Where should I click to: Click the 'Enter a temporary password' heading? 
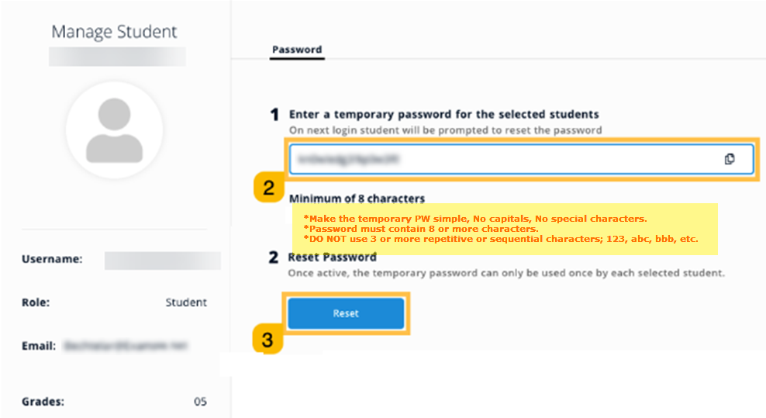pos(443,115)
